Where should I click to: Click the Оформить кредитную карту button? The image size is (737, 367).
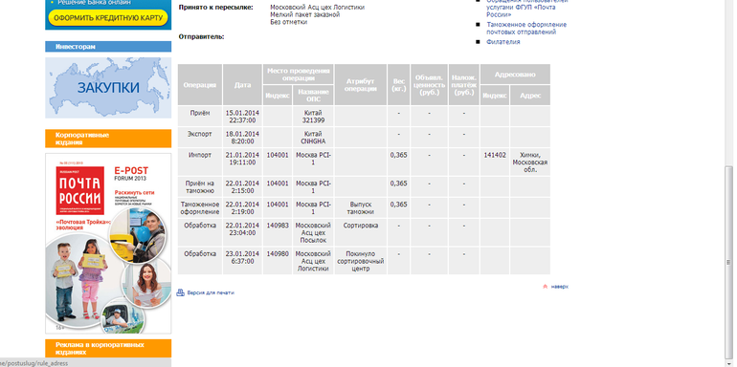(108, 18)
